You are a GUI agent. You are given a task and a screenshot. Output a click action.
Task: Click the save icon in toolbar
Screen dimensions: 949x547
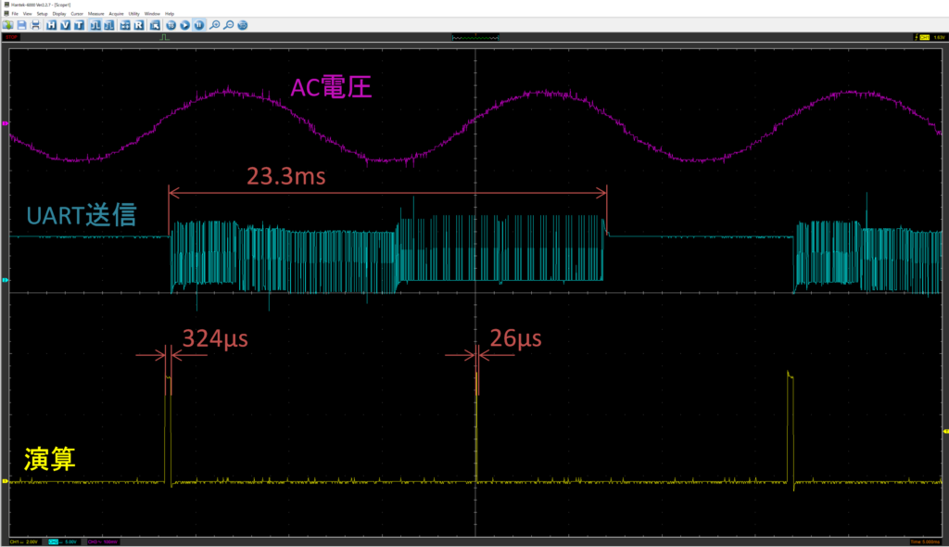[21, 25]
